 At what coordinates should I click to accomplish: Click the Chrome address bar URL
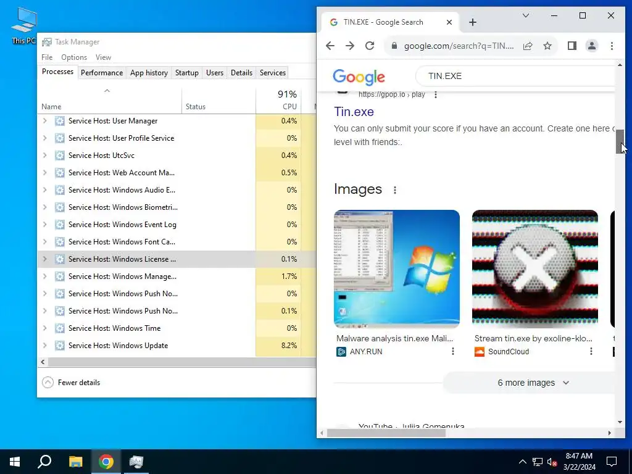[459, 46]
